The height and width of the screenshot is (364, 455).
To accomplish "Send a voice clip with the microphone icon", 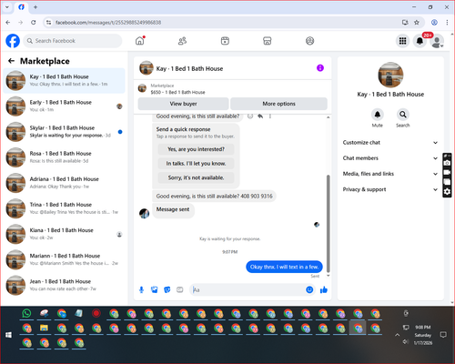I will coord(141,290).
